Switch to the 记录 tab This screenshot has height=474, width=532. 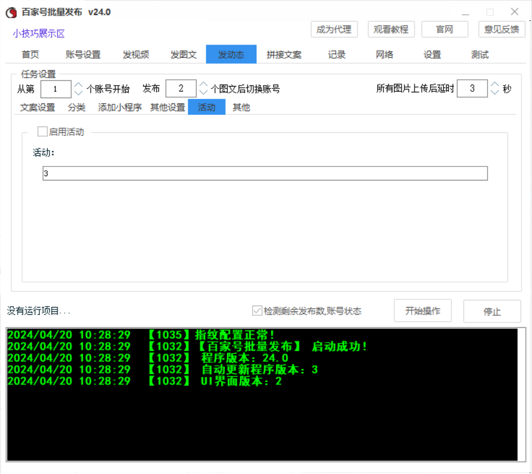pos(336,54)
